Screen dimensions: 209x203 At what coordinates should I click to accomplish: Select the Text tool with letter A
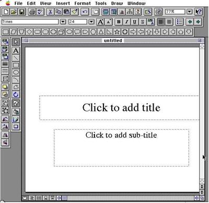coord(16,51)
